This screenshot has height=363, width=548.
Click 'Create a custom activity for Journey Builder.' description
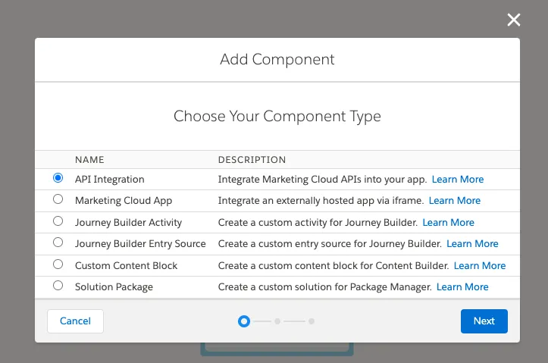[x=318, y=223]
